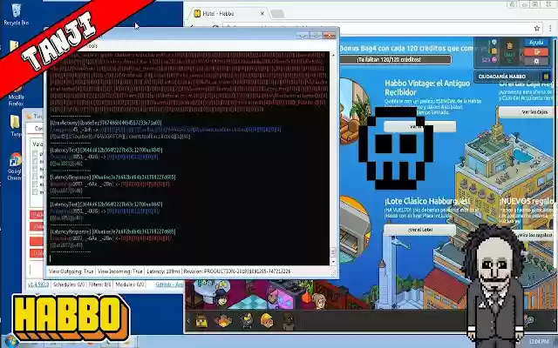
Task: Click the yellow icon beside Ciudadanía Habbo
Action: coord(546,77)
